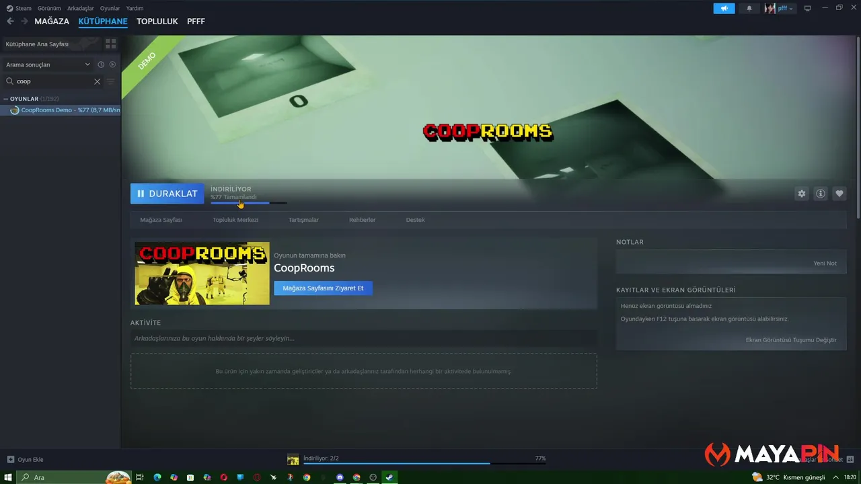Go to the MAĞAZA tab
Viewport: 861px width, 484px height.
click(x=52, y=22)
